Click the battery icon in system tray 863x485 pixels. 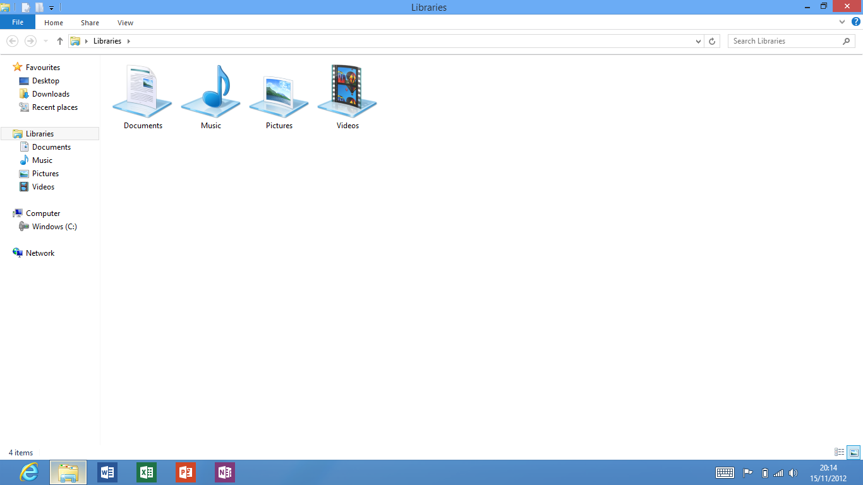point(764,473)
